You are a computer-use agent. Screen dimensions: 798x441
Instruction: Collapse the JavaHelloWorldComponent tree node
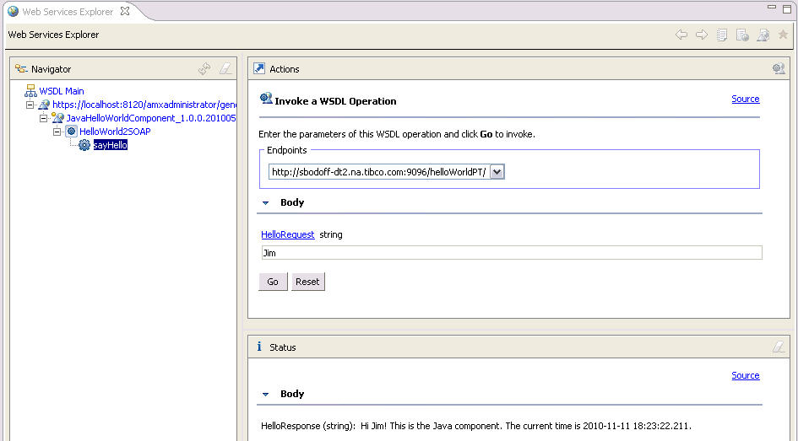(44, 118)
